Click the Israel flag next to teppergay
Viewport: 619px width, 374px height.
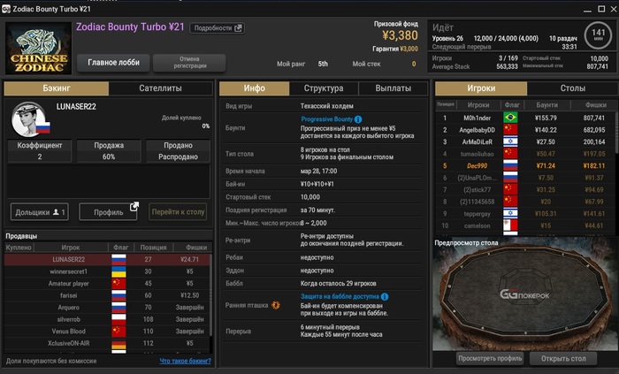pyautogui.click(x=510, y=213)
